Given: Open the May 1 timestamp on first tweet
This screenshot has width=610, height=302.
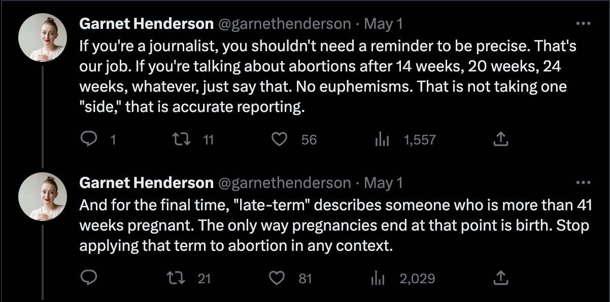Looking at the screenshot, I should click(x=383, y=24).
